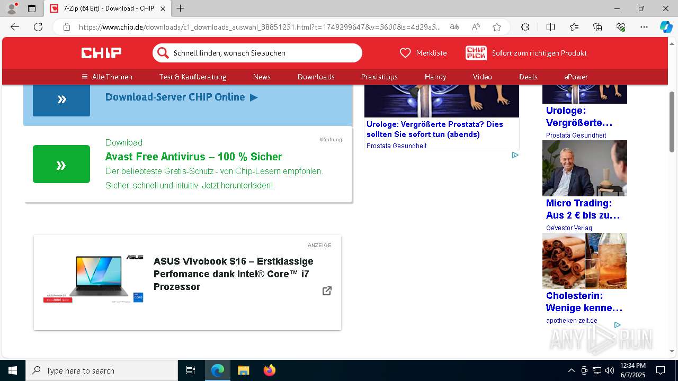Open the Test & Kaufberatung menu

coord(193,77)
